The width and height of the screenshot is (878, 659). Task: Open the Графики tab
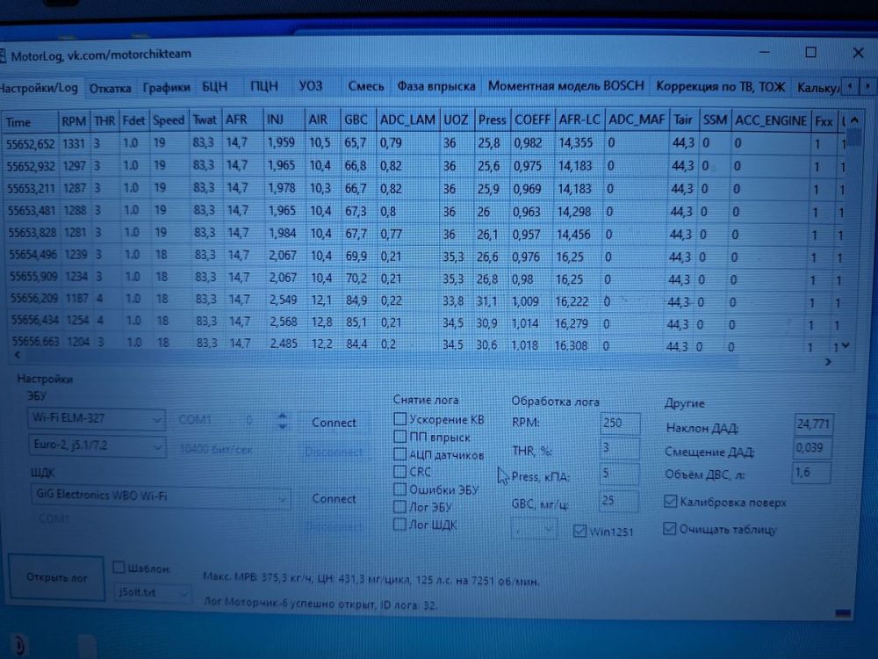tap(166, 87)
